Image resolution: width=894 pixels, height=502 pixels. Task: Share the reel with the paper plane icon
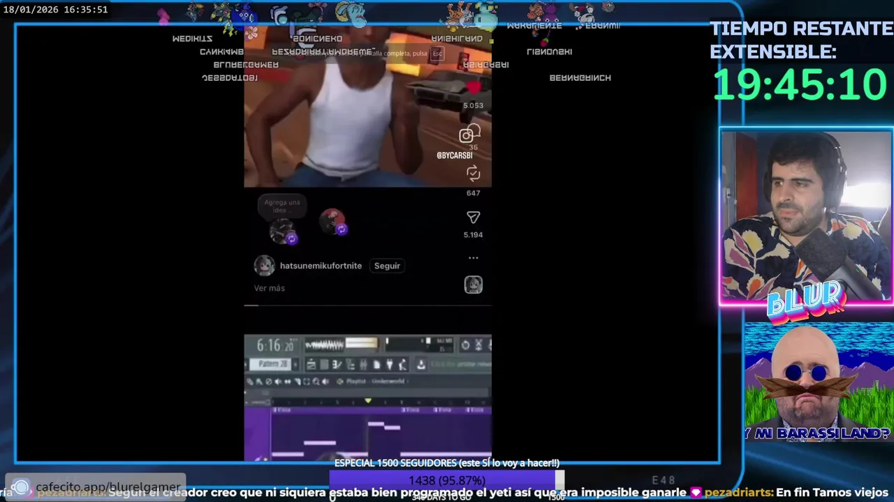(x=473, y=218)
